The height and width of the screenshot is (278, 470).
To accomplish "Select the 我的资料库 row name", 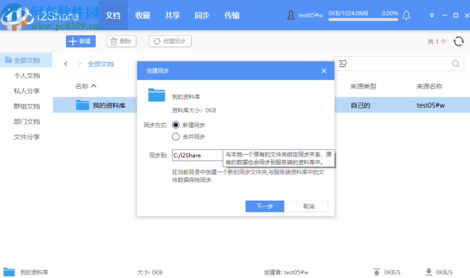I will tap(109, 105).
